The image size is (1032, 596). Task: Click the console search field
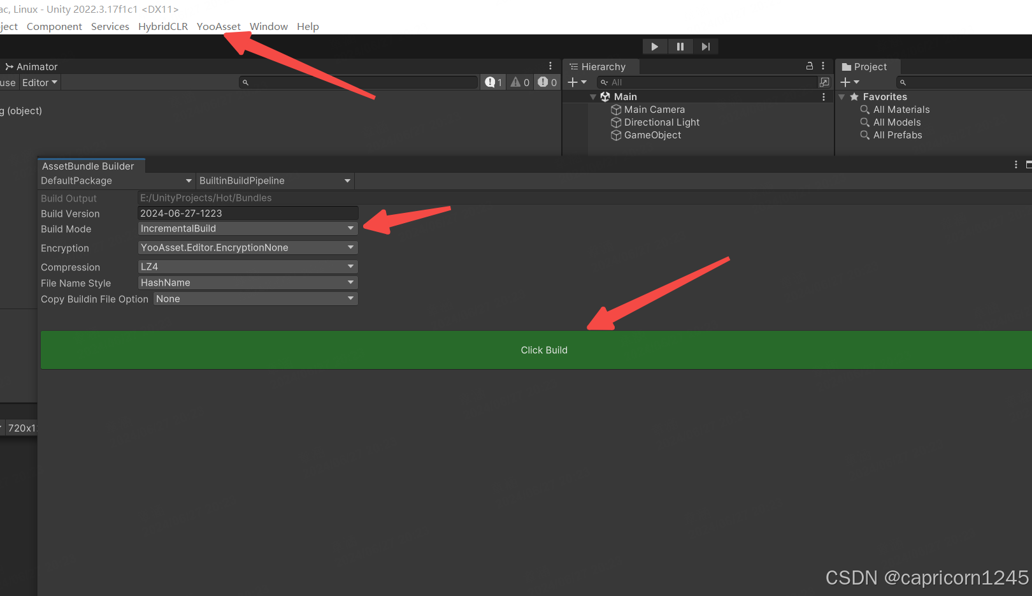coord(359,82)
